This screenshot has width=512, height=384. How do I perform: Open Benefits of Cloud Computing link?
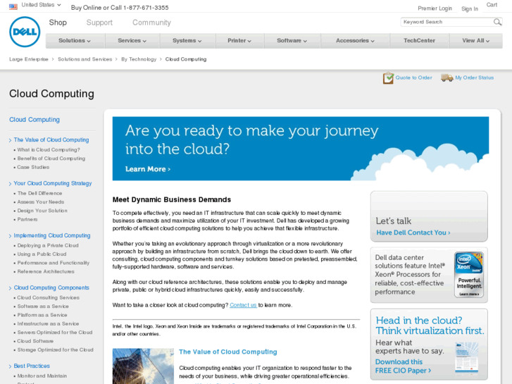51,159
